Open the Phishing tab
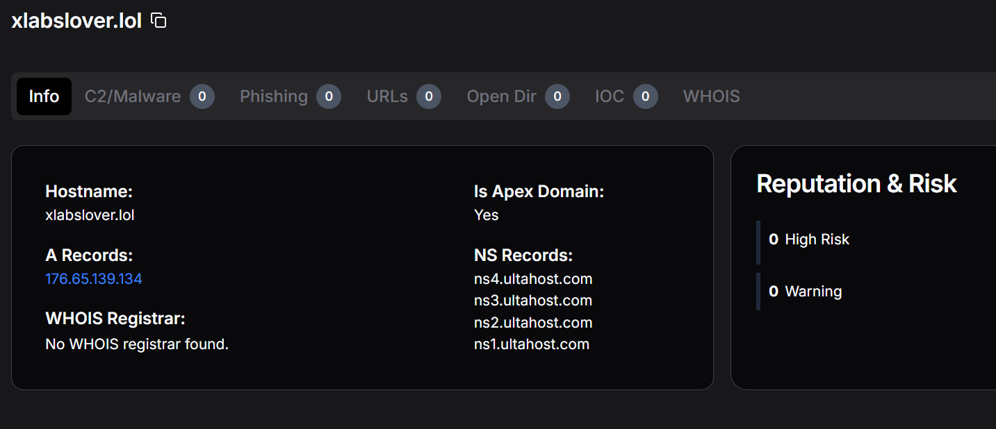 pyautogui.click(x=274, y=96)
